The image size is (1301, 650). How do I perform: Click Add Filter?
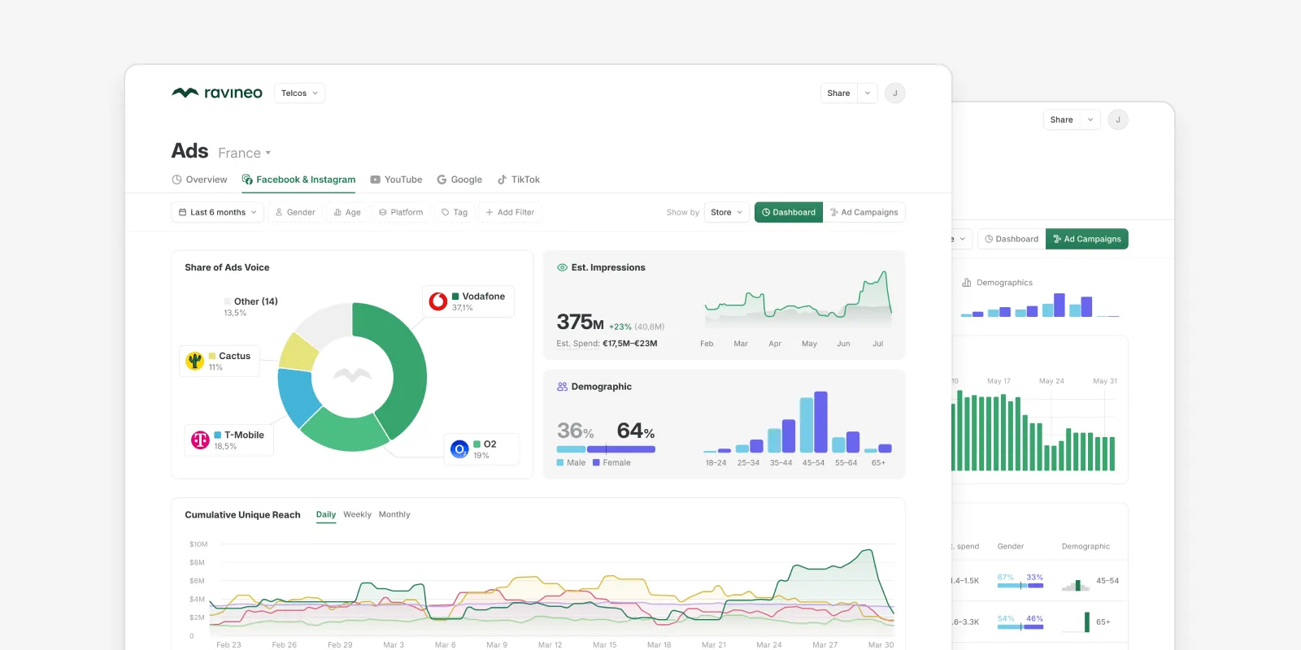[x=510, y=212]
